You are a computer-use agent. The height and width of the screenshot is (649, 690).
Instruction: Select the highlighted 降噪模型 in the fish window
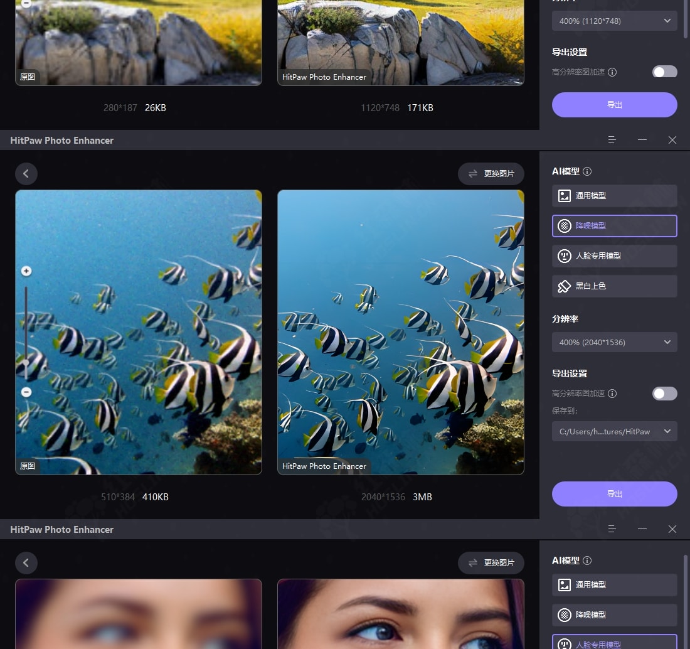pos(614,226)
